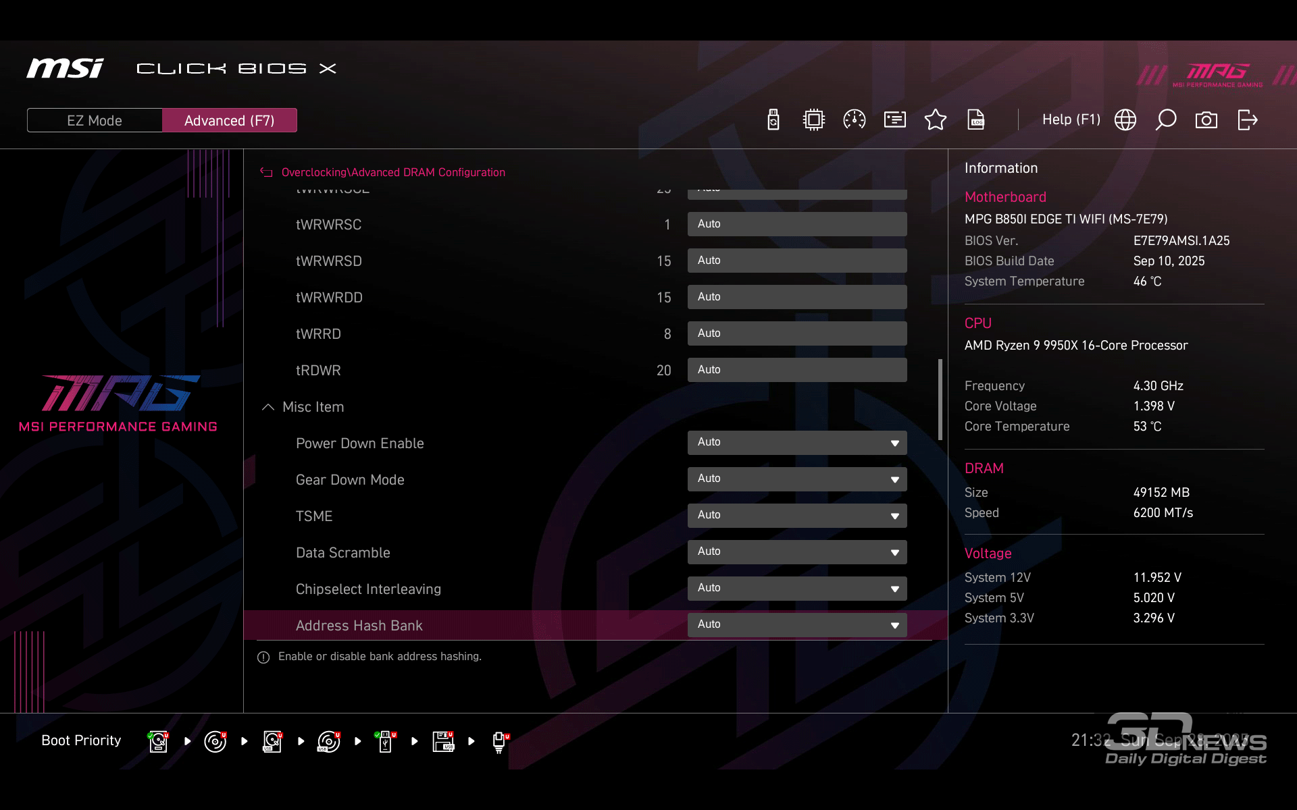Click the USB flash drive icon

[x=773, y=120]
